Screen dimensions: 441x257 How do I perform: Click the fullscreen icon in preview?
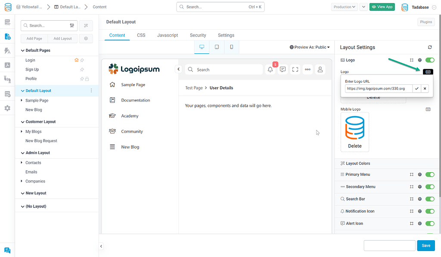[295, 69]
